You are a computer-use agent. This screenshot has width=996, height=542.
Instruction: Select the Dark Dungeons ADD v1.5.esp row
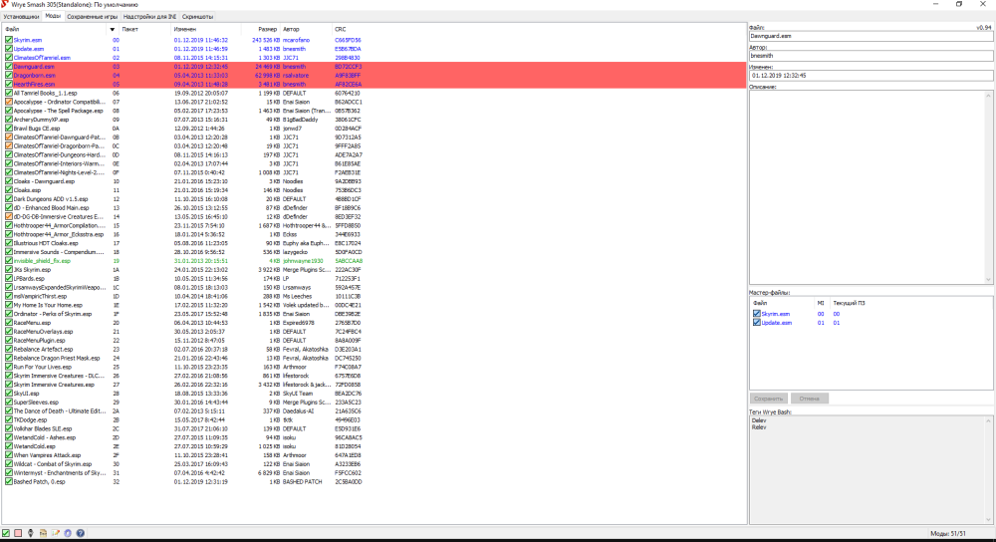(373, 199)
